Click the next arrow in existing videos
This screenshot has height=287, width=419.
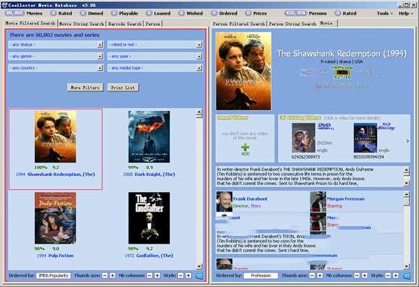[x=408, y=140]
